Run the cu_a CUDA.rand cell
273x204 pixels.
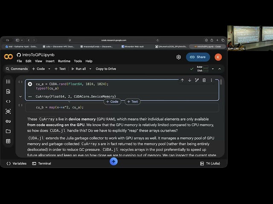(x=30, y=84)
